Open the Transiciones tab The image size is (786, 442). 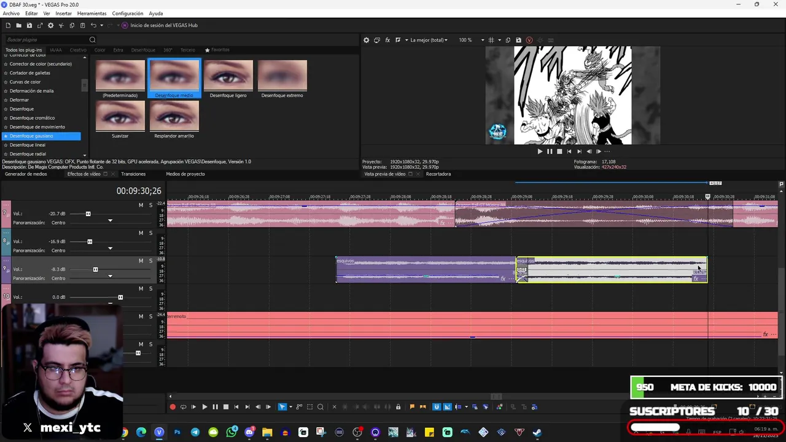point(133,174)
